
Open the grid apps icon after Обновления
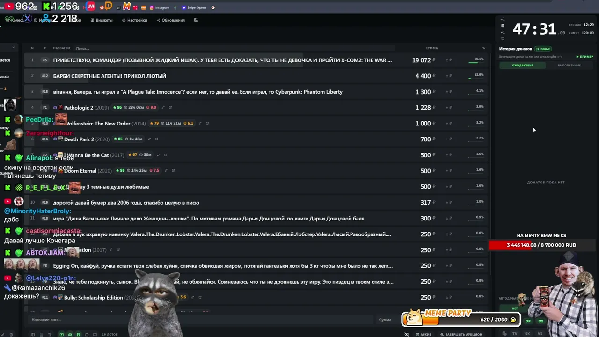click(x=196, y=20)
